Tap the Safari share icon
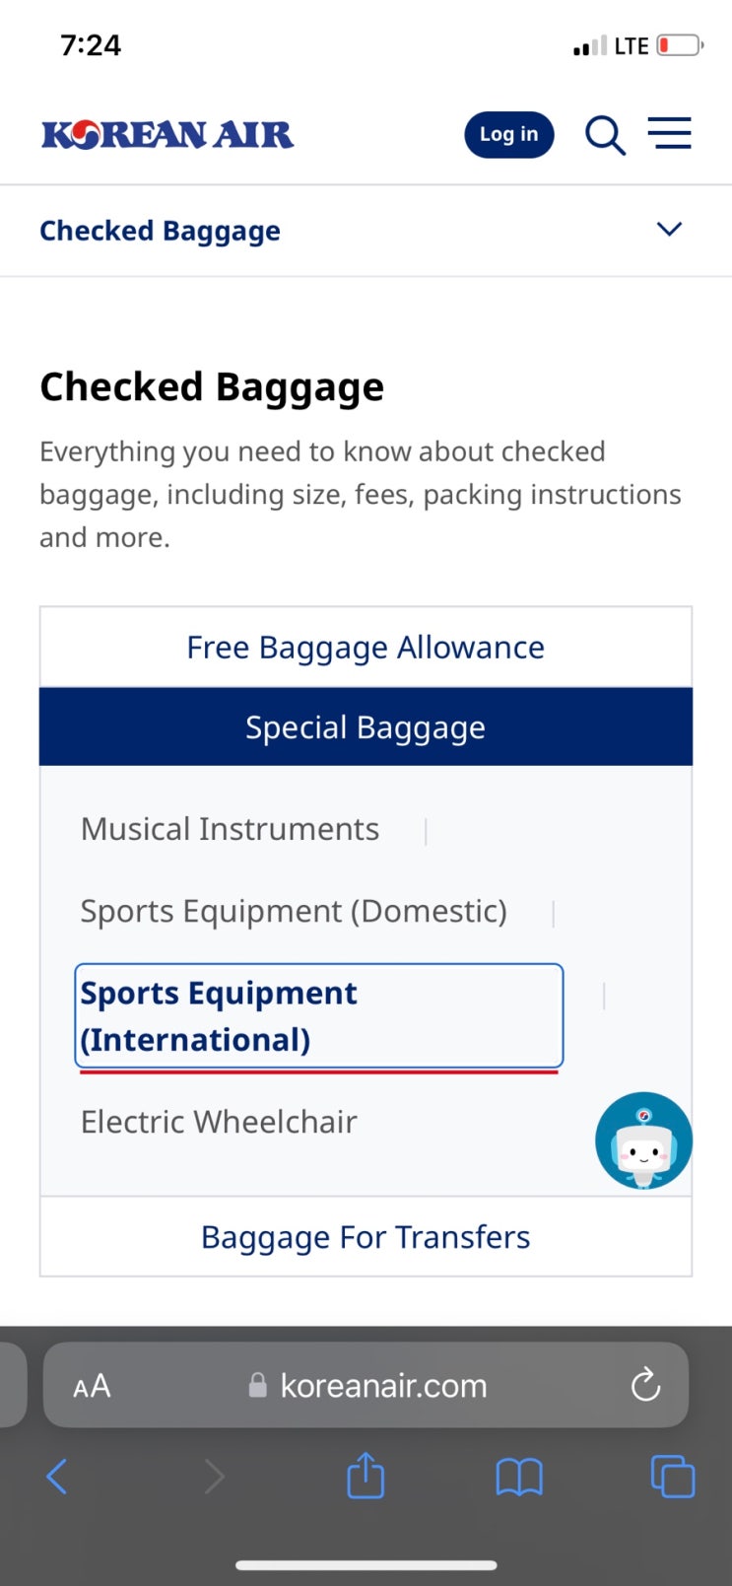 tap(366, 1477)
